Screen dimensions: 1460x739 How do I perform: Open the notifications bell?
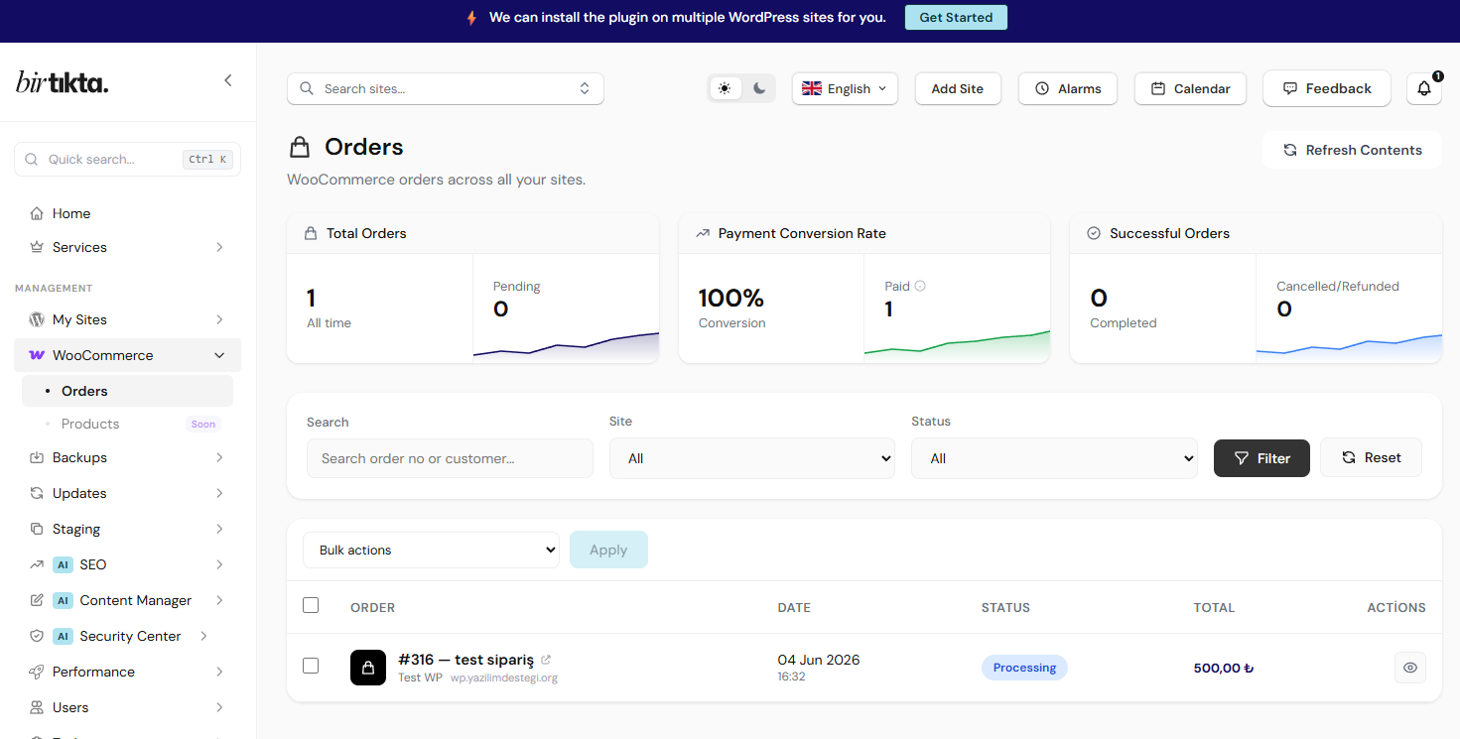click(1424, 88)
